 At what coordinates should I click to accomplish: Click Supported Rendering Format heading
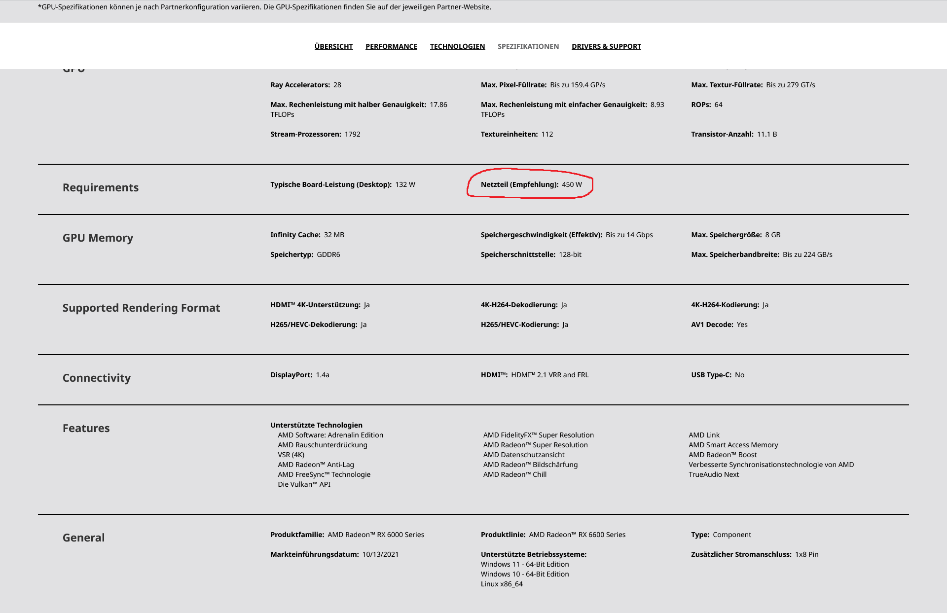click(141, 308)
